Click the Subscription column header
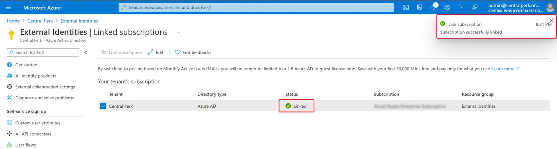557x149 pixels. tap(386, 94)
